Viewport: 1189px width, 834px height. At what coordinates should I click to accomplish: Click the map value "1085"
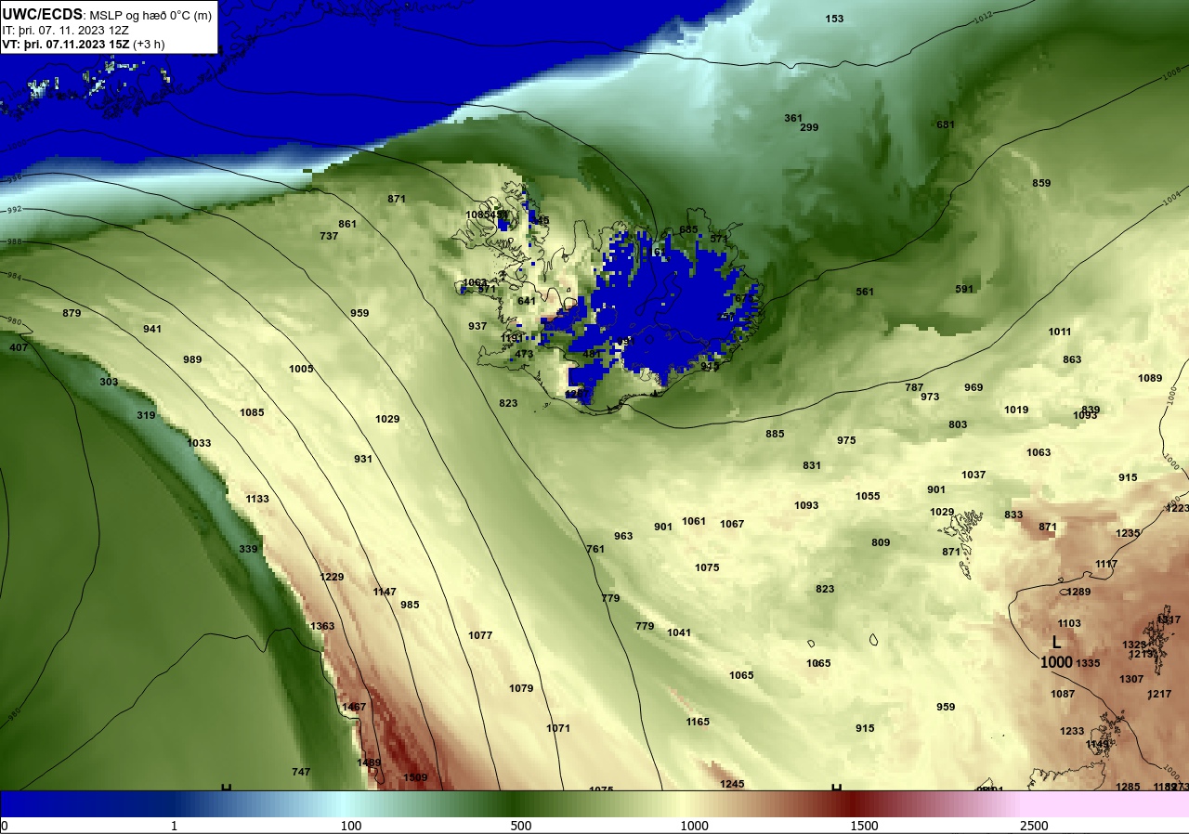click(252, 412)
